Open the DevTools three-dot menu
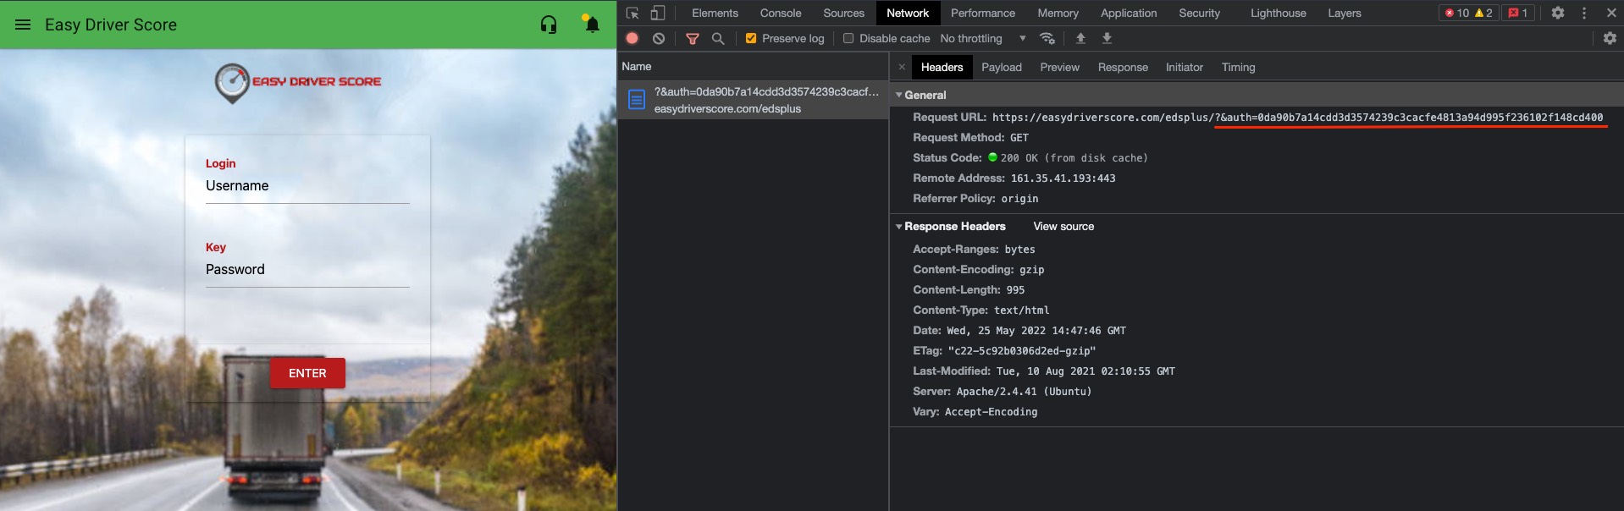 click(1584, 13)
